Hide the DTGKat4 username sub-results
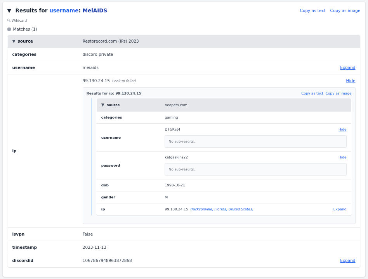Viewport: 368px width, 279px height. (x=342, y=129)
